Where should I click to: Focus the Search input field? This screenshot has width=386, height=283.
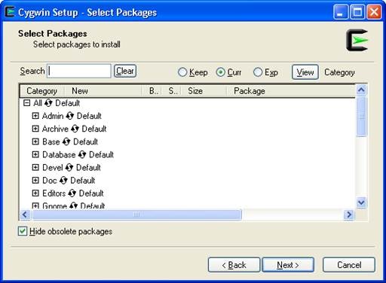[x=79, y=71]
